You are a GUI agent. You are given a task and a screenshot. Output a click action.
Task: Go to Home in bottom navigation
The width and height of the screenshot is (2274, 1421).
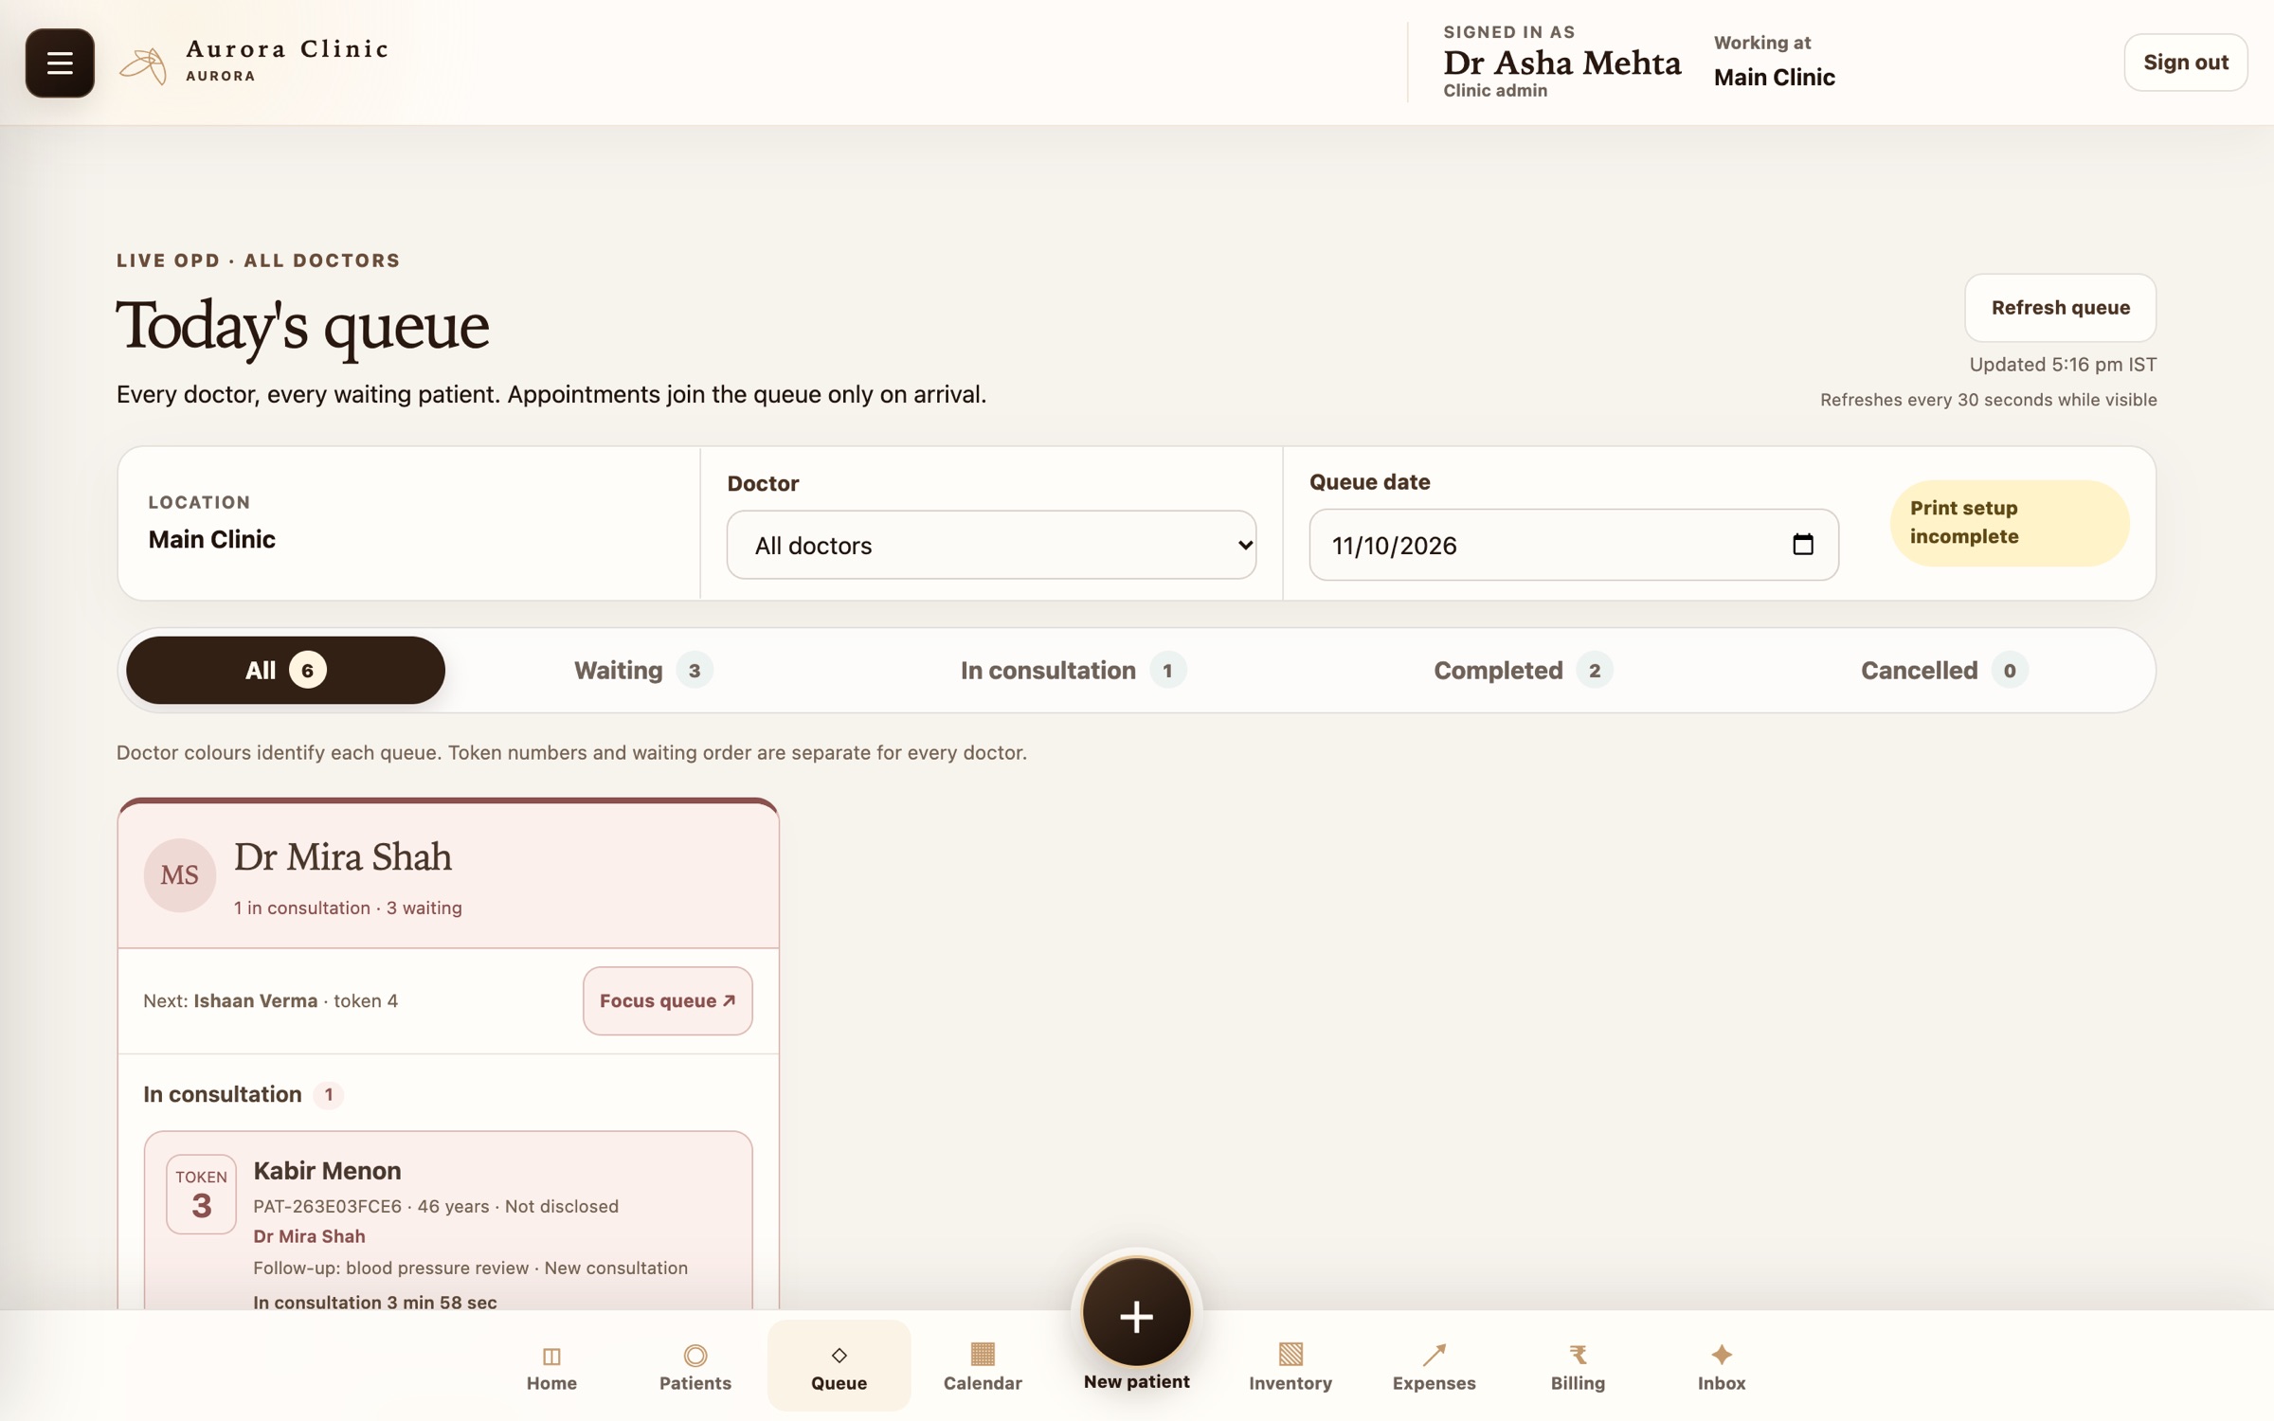551,1367
